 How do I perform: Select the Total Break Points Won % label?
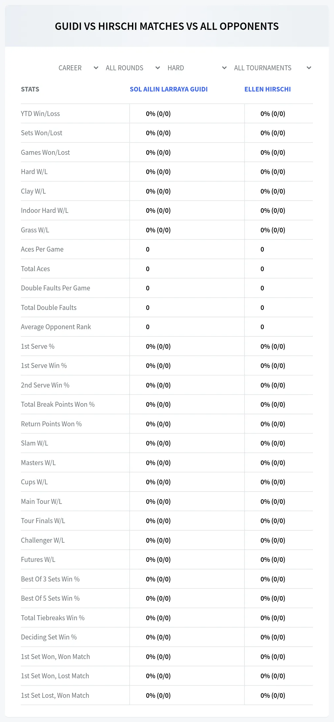point(58,404)
